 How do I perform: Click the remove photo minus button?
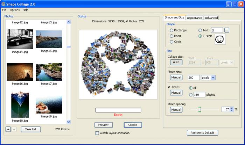coord(14,129)
